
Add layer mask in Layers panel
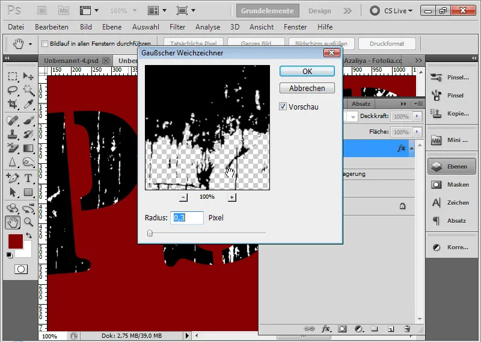(x=342, y=329)
